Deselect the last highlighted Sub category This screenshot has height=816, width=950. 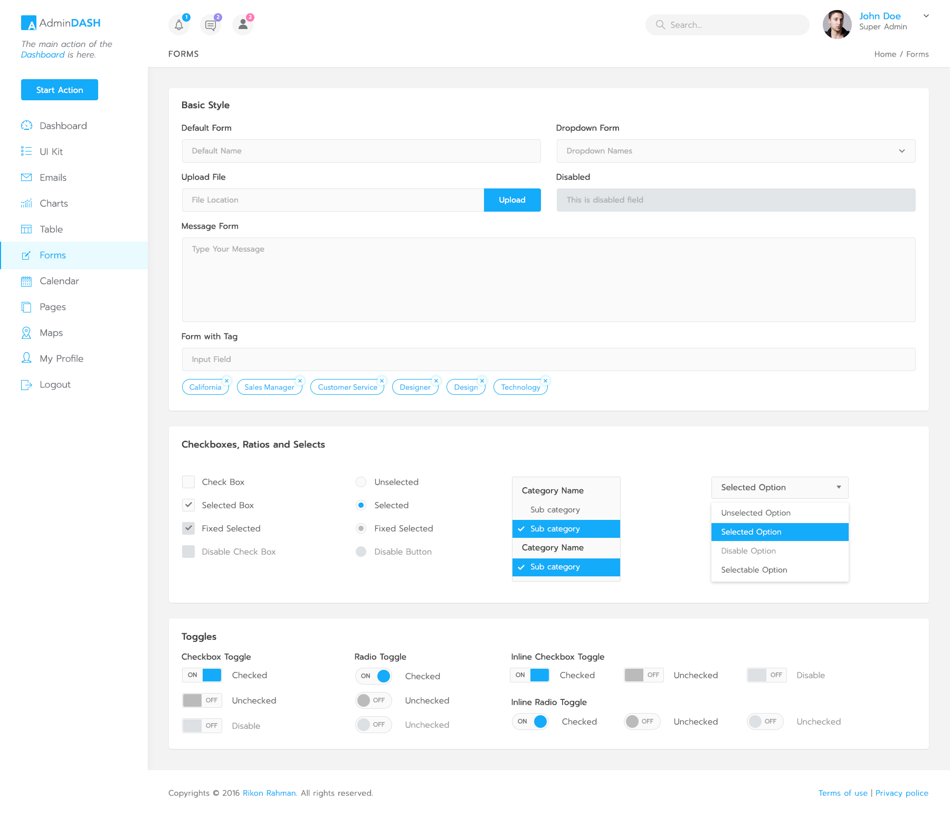pyautogui.click(x=566, y=567)
